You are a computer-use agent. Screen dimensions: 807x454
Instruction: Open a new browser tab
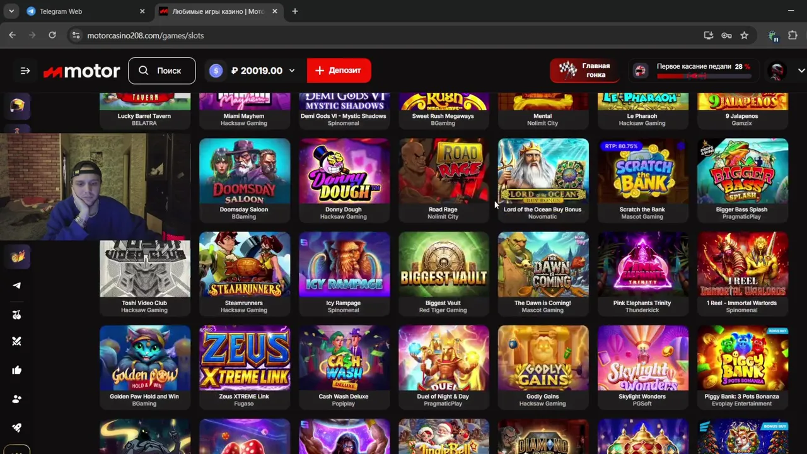click(294, 11)
